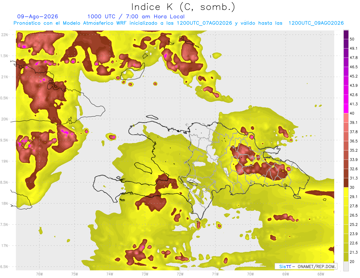Click the colorbar value 20
The width and height of the screenshot is (360, 278).
coord(352,262)
